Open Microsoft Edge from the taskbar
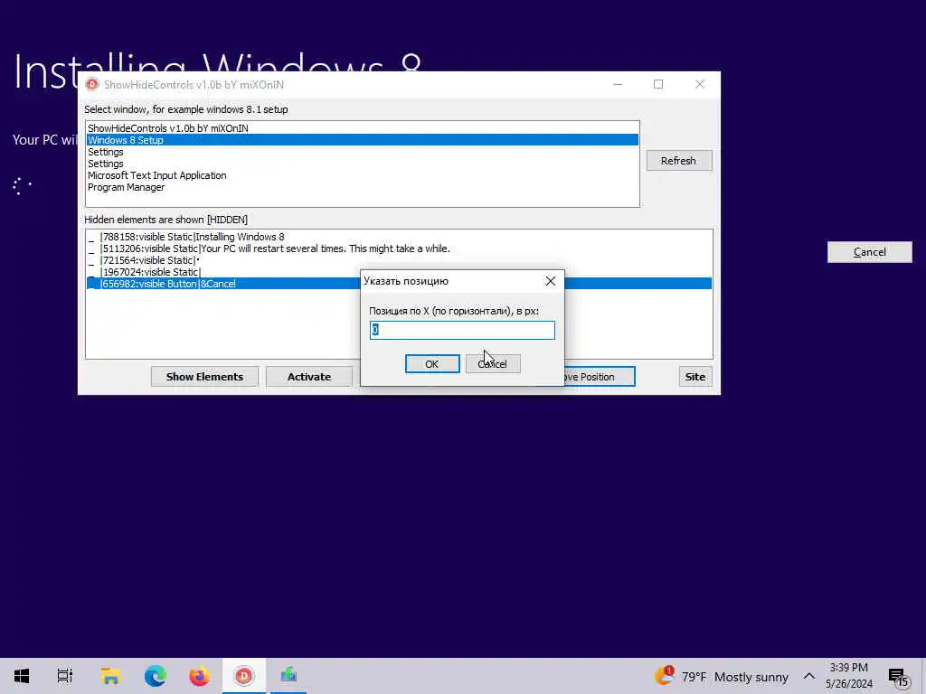The image size is (926, 694). 156,676
